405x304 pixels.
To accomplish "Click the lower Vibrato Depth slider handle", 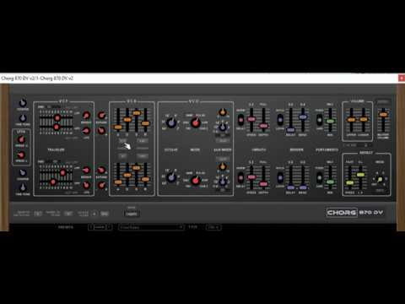I will coord(263,184).
